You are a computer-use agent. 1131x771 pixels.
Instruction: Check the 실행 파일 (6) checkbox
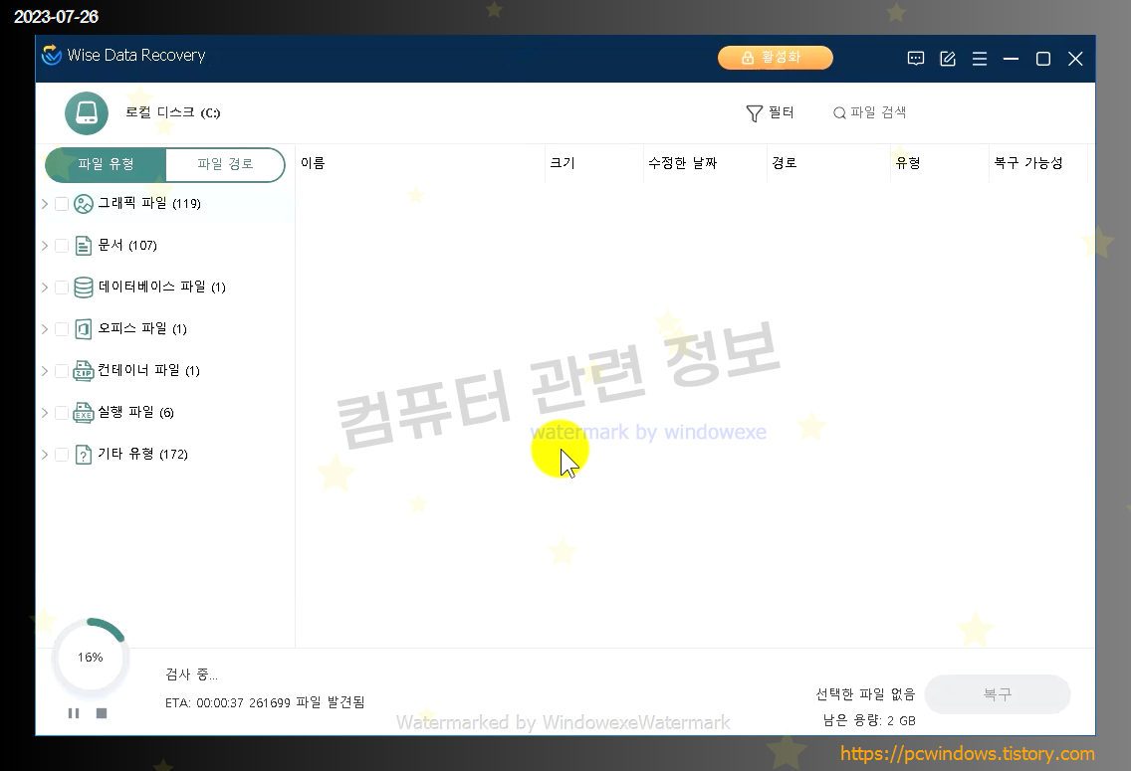[x=62, y=413]
